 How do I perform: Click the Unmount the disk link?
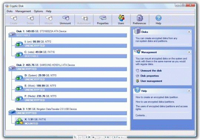click(151, 71)
